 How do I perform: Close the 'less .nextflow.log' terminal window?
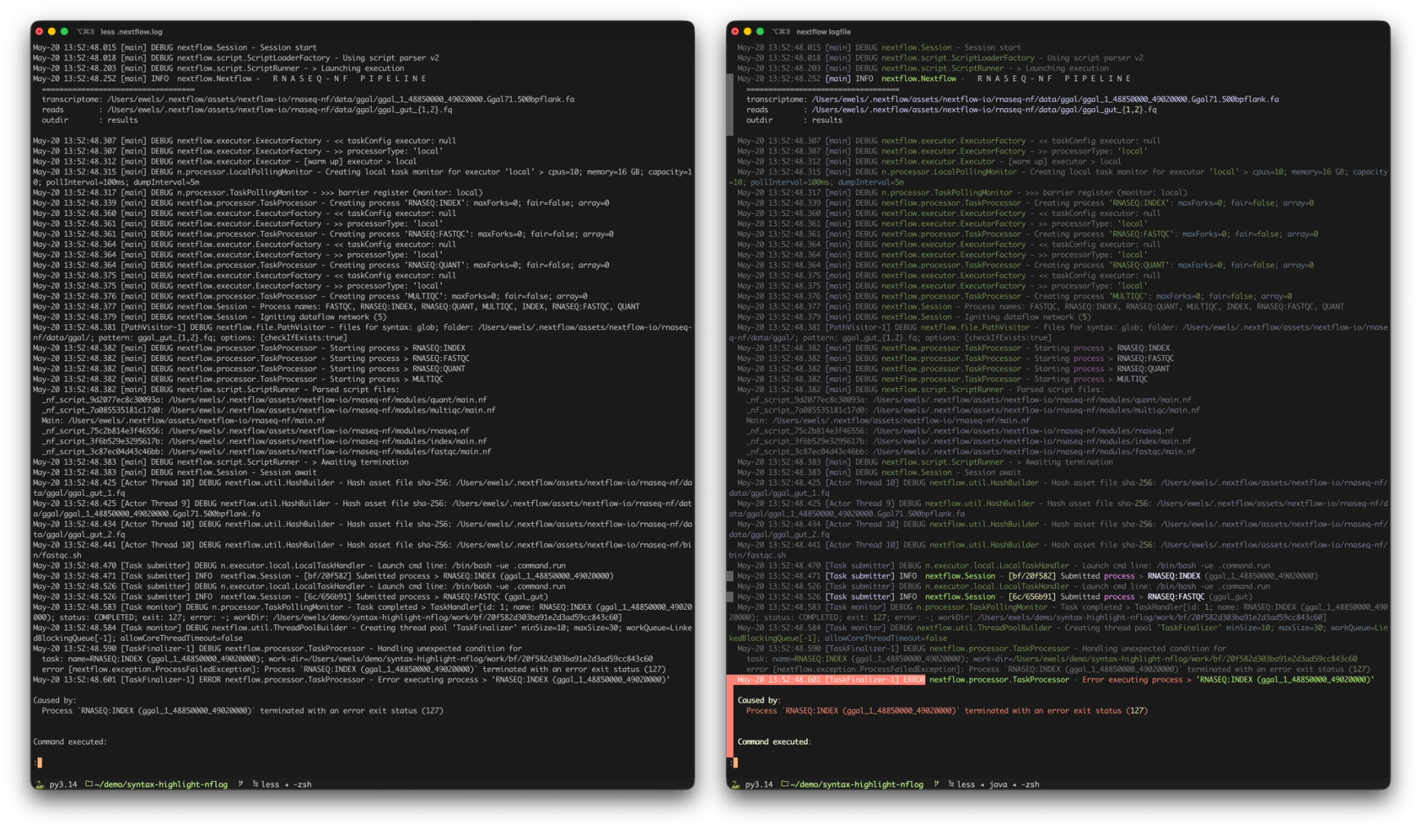click(x=39, y=32)
